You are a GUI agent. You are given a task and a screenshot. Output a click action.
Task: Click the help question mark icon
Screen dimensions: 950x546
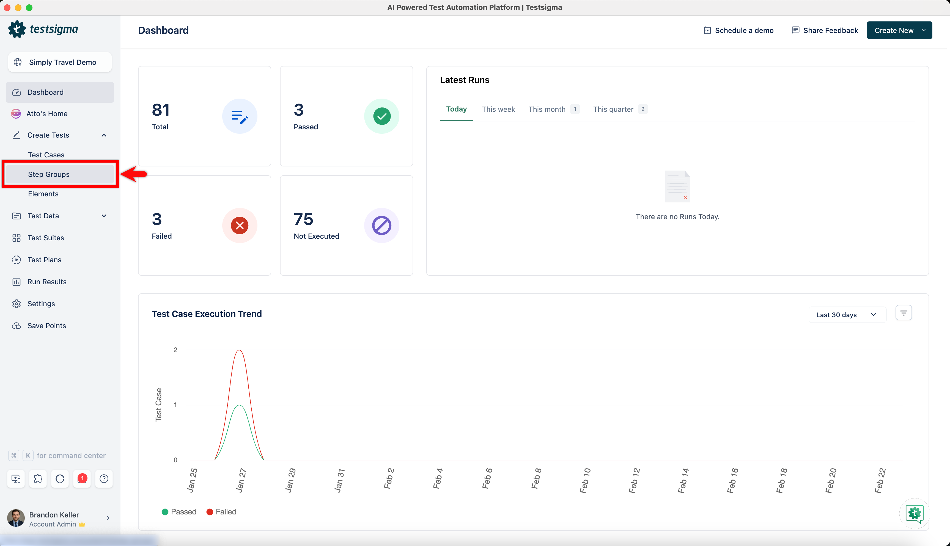point(104,478)
